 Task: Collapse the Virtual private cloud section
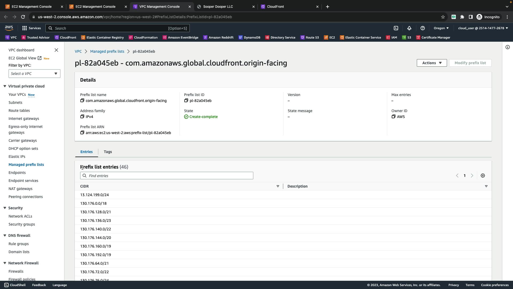click(5, 86)
